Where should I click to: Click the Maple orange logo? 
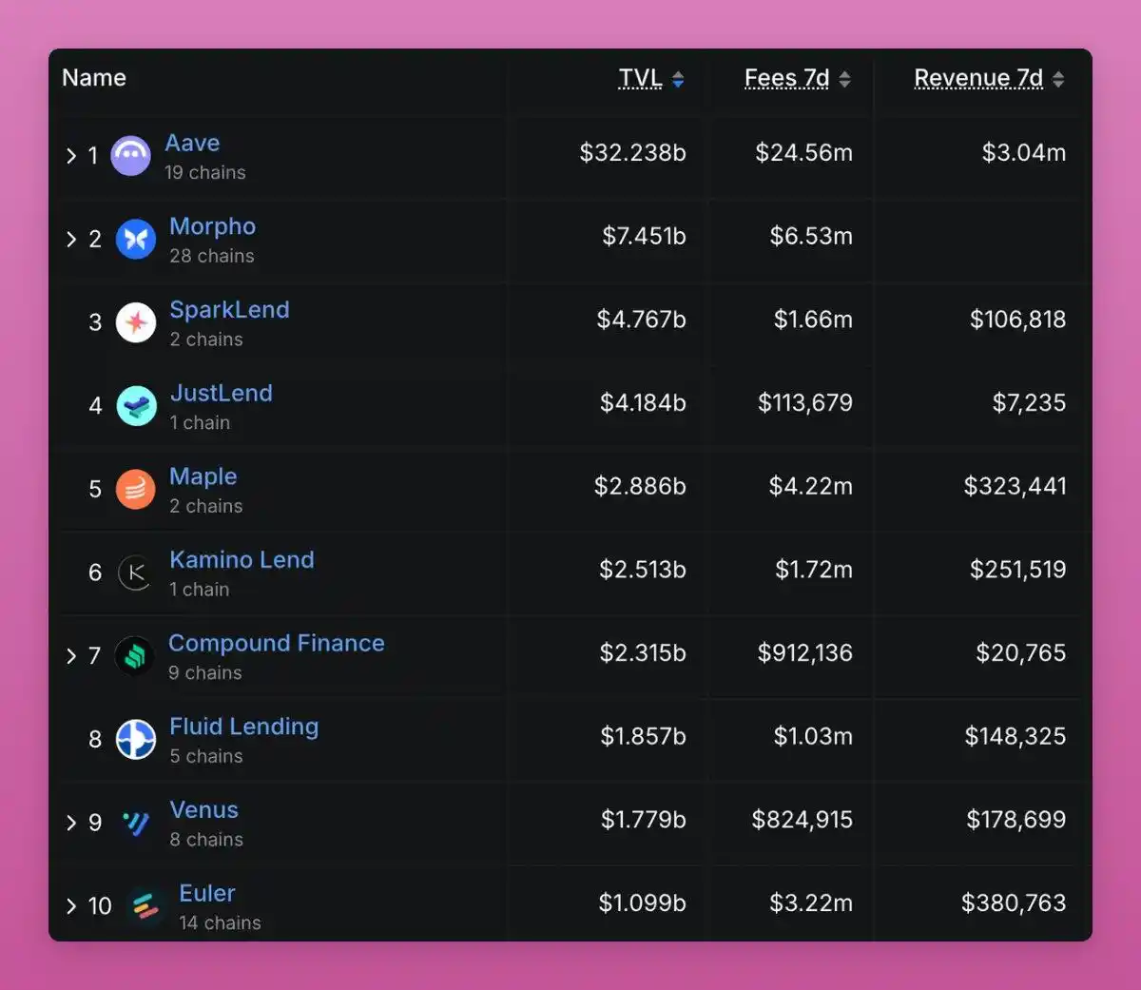tap(136, 489)
